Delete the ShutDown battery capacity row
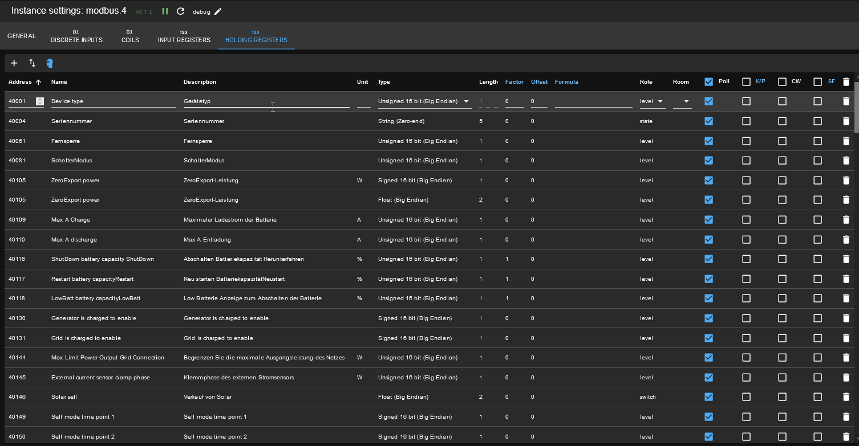The image size is (859, 446). tap(846, 259)
